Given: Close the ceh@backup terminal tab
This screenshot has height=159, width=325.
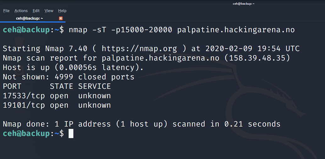Looking at the screenshot, I should pos(61,18).
